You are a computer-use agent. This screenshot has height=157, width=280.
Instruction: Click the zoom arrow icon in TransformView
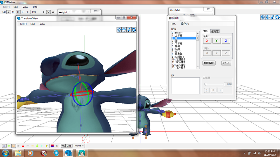coord(129,30)
